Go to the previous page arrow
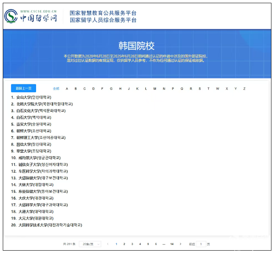The height and width of the screenshot is (255, 275). click(108, 244)
